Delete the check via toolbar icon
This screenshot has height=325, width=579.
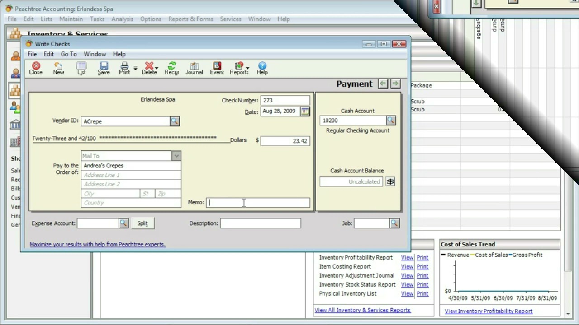coord(149,69)
